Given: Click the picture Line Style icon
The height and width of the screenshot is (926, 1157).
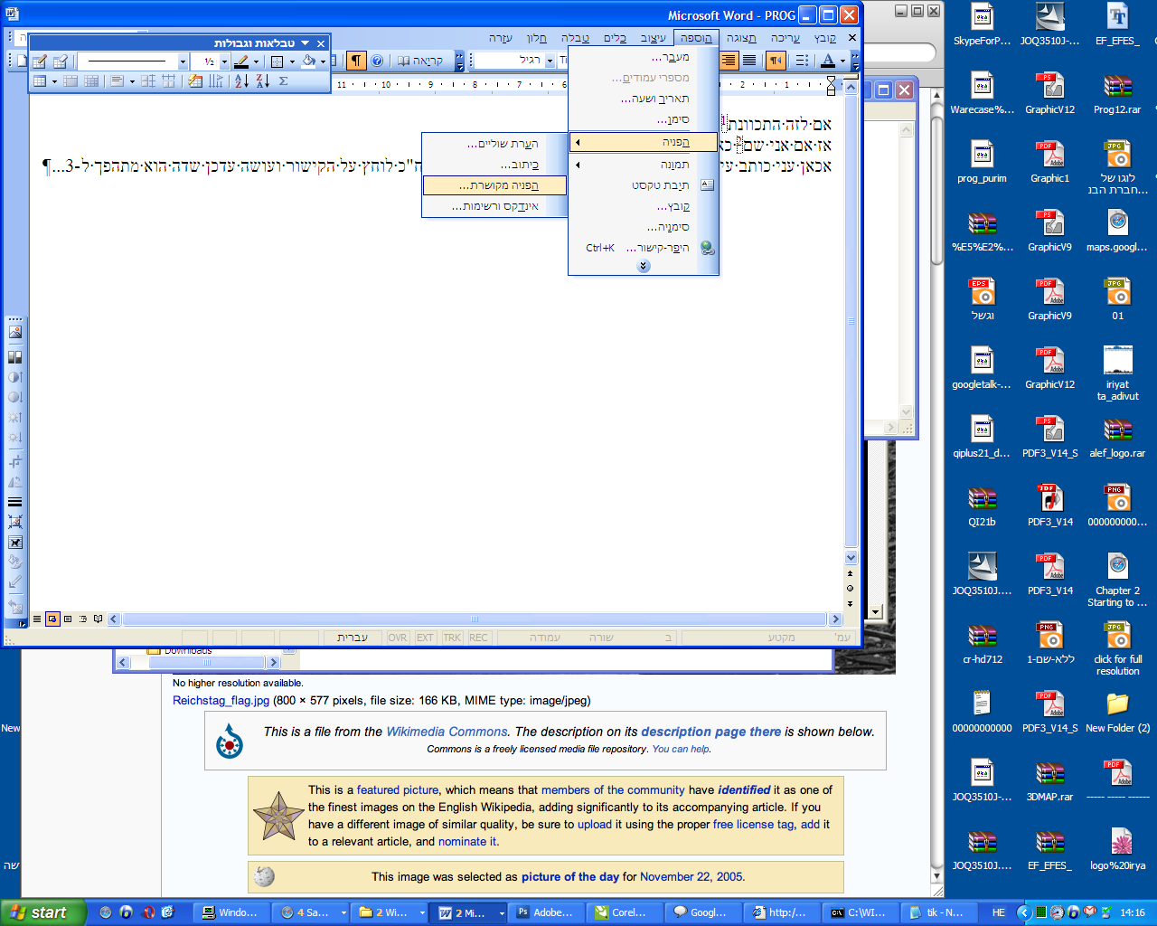Looking at the screenshot, I should coord(14,502).
